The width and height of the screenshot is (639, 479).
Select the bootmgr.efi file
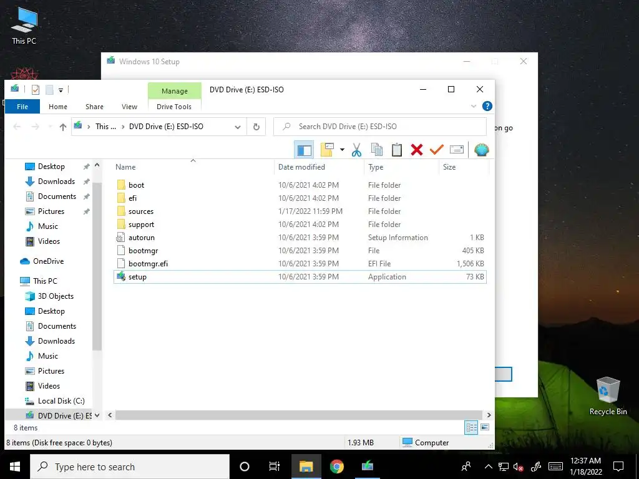148,264
